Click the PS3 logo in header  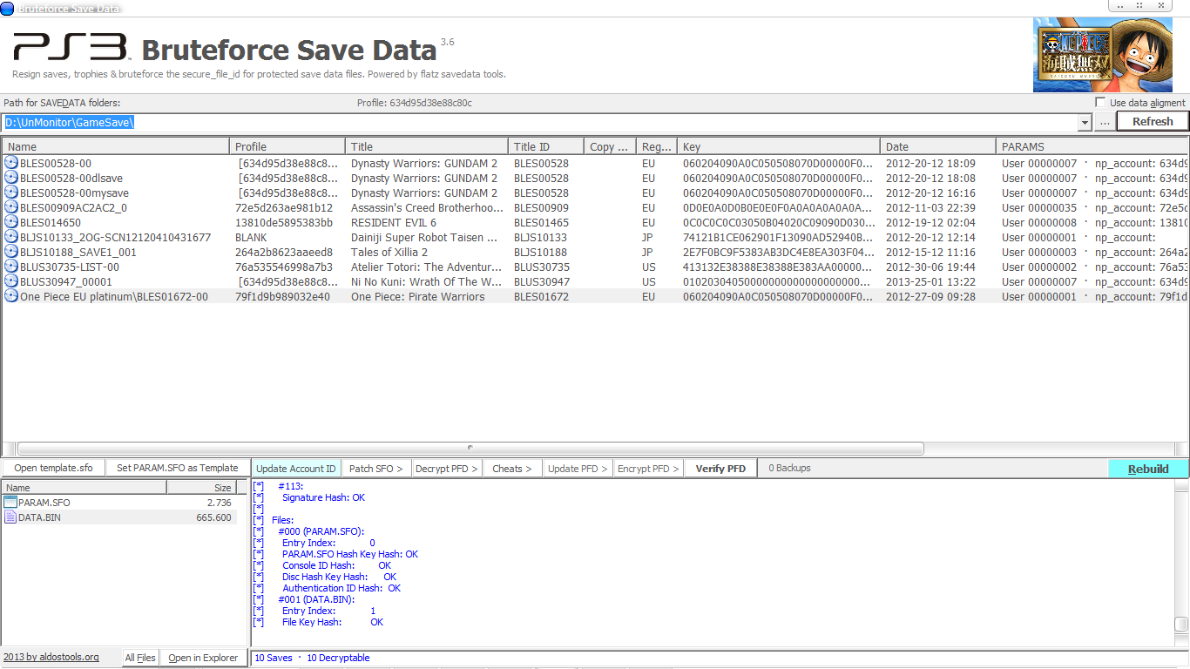click(x=71, y=47)
